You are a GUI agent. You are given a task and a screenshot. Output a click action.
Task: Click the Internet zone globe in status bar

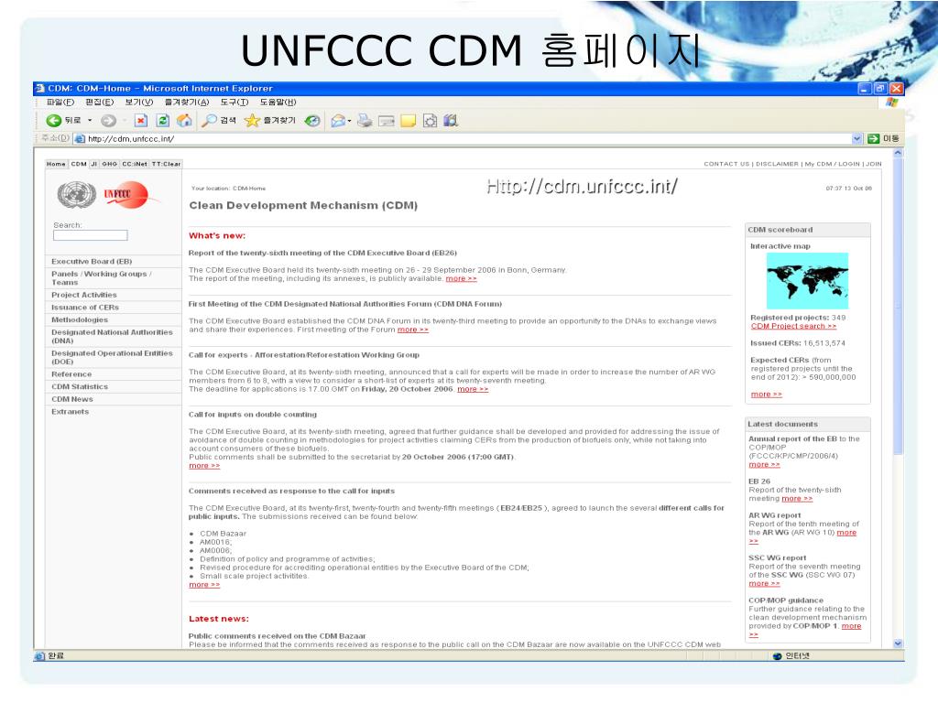coord(777,655)
